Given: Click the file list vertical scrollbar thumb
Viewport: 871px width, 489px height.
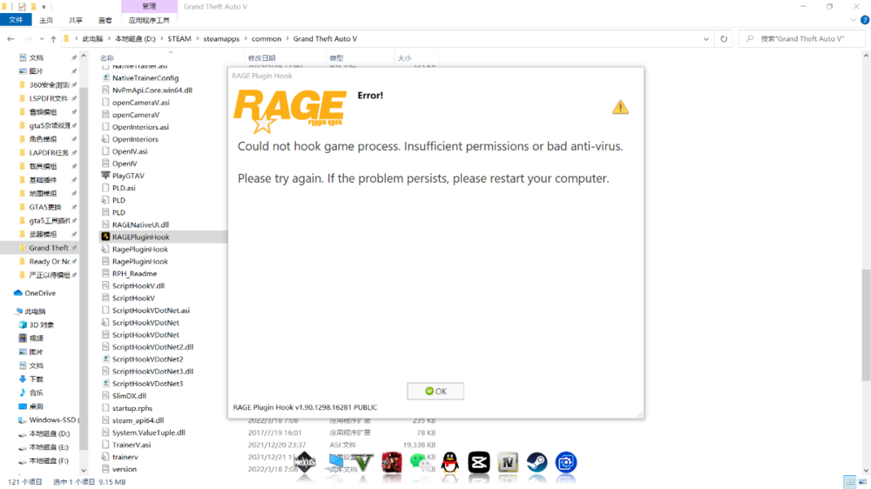Looking at the screenshot, I should pyautogui.click(x=866, y=325).
